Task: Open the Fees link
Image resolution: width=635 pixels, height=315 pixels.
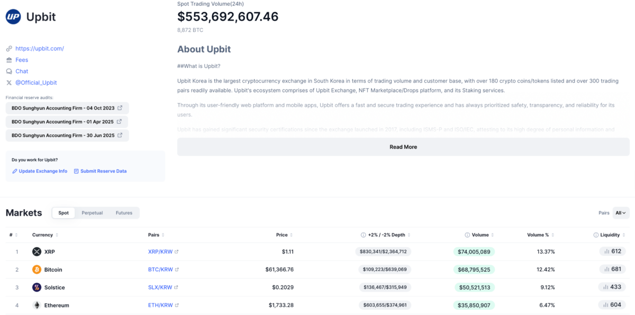Action: [x=22, y=60]
